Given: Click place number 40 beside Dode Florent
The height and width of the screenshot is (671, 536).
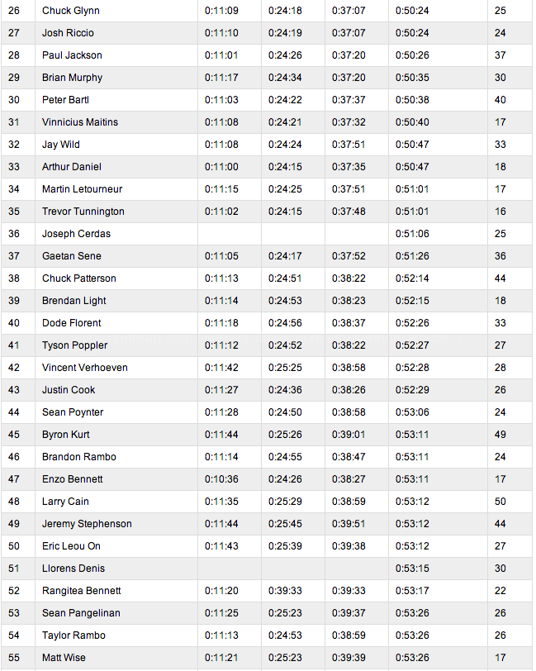Looking at the screenshot, I should (x=13, y=323).
